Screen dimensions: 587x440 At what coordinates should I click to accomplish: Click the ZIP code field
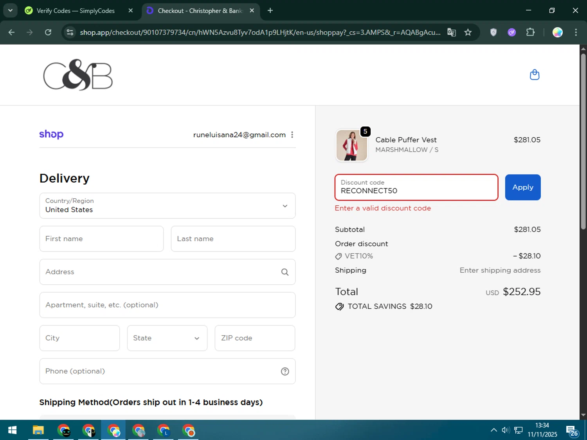255,338
